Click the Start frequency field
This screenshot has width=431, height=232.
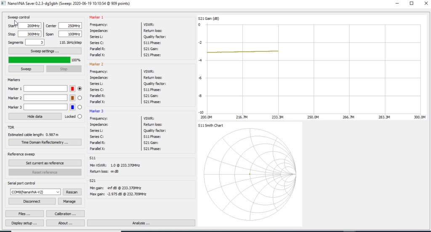click(x=29, y=26)
